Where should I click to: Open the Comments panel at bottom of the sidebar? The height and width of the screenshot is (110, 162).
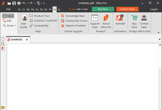coord(3,108)
